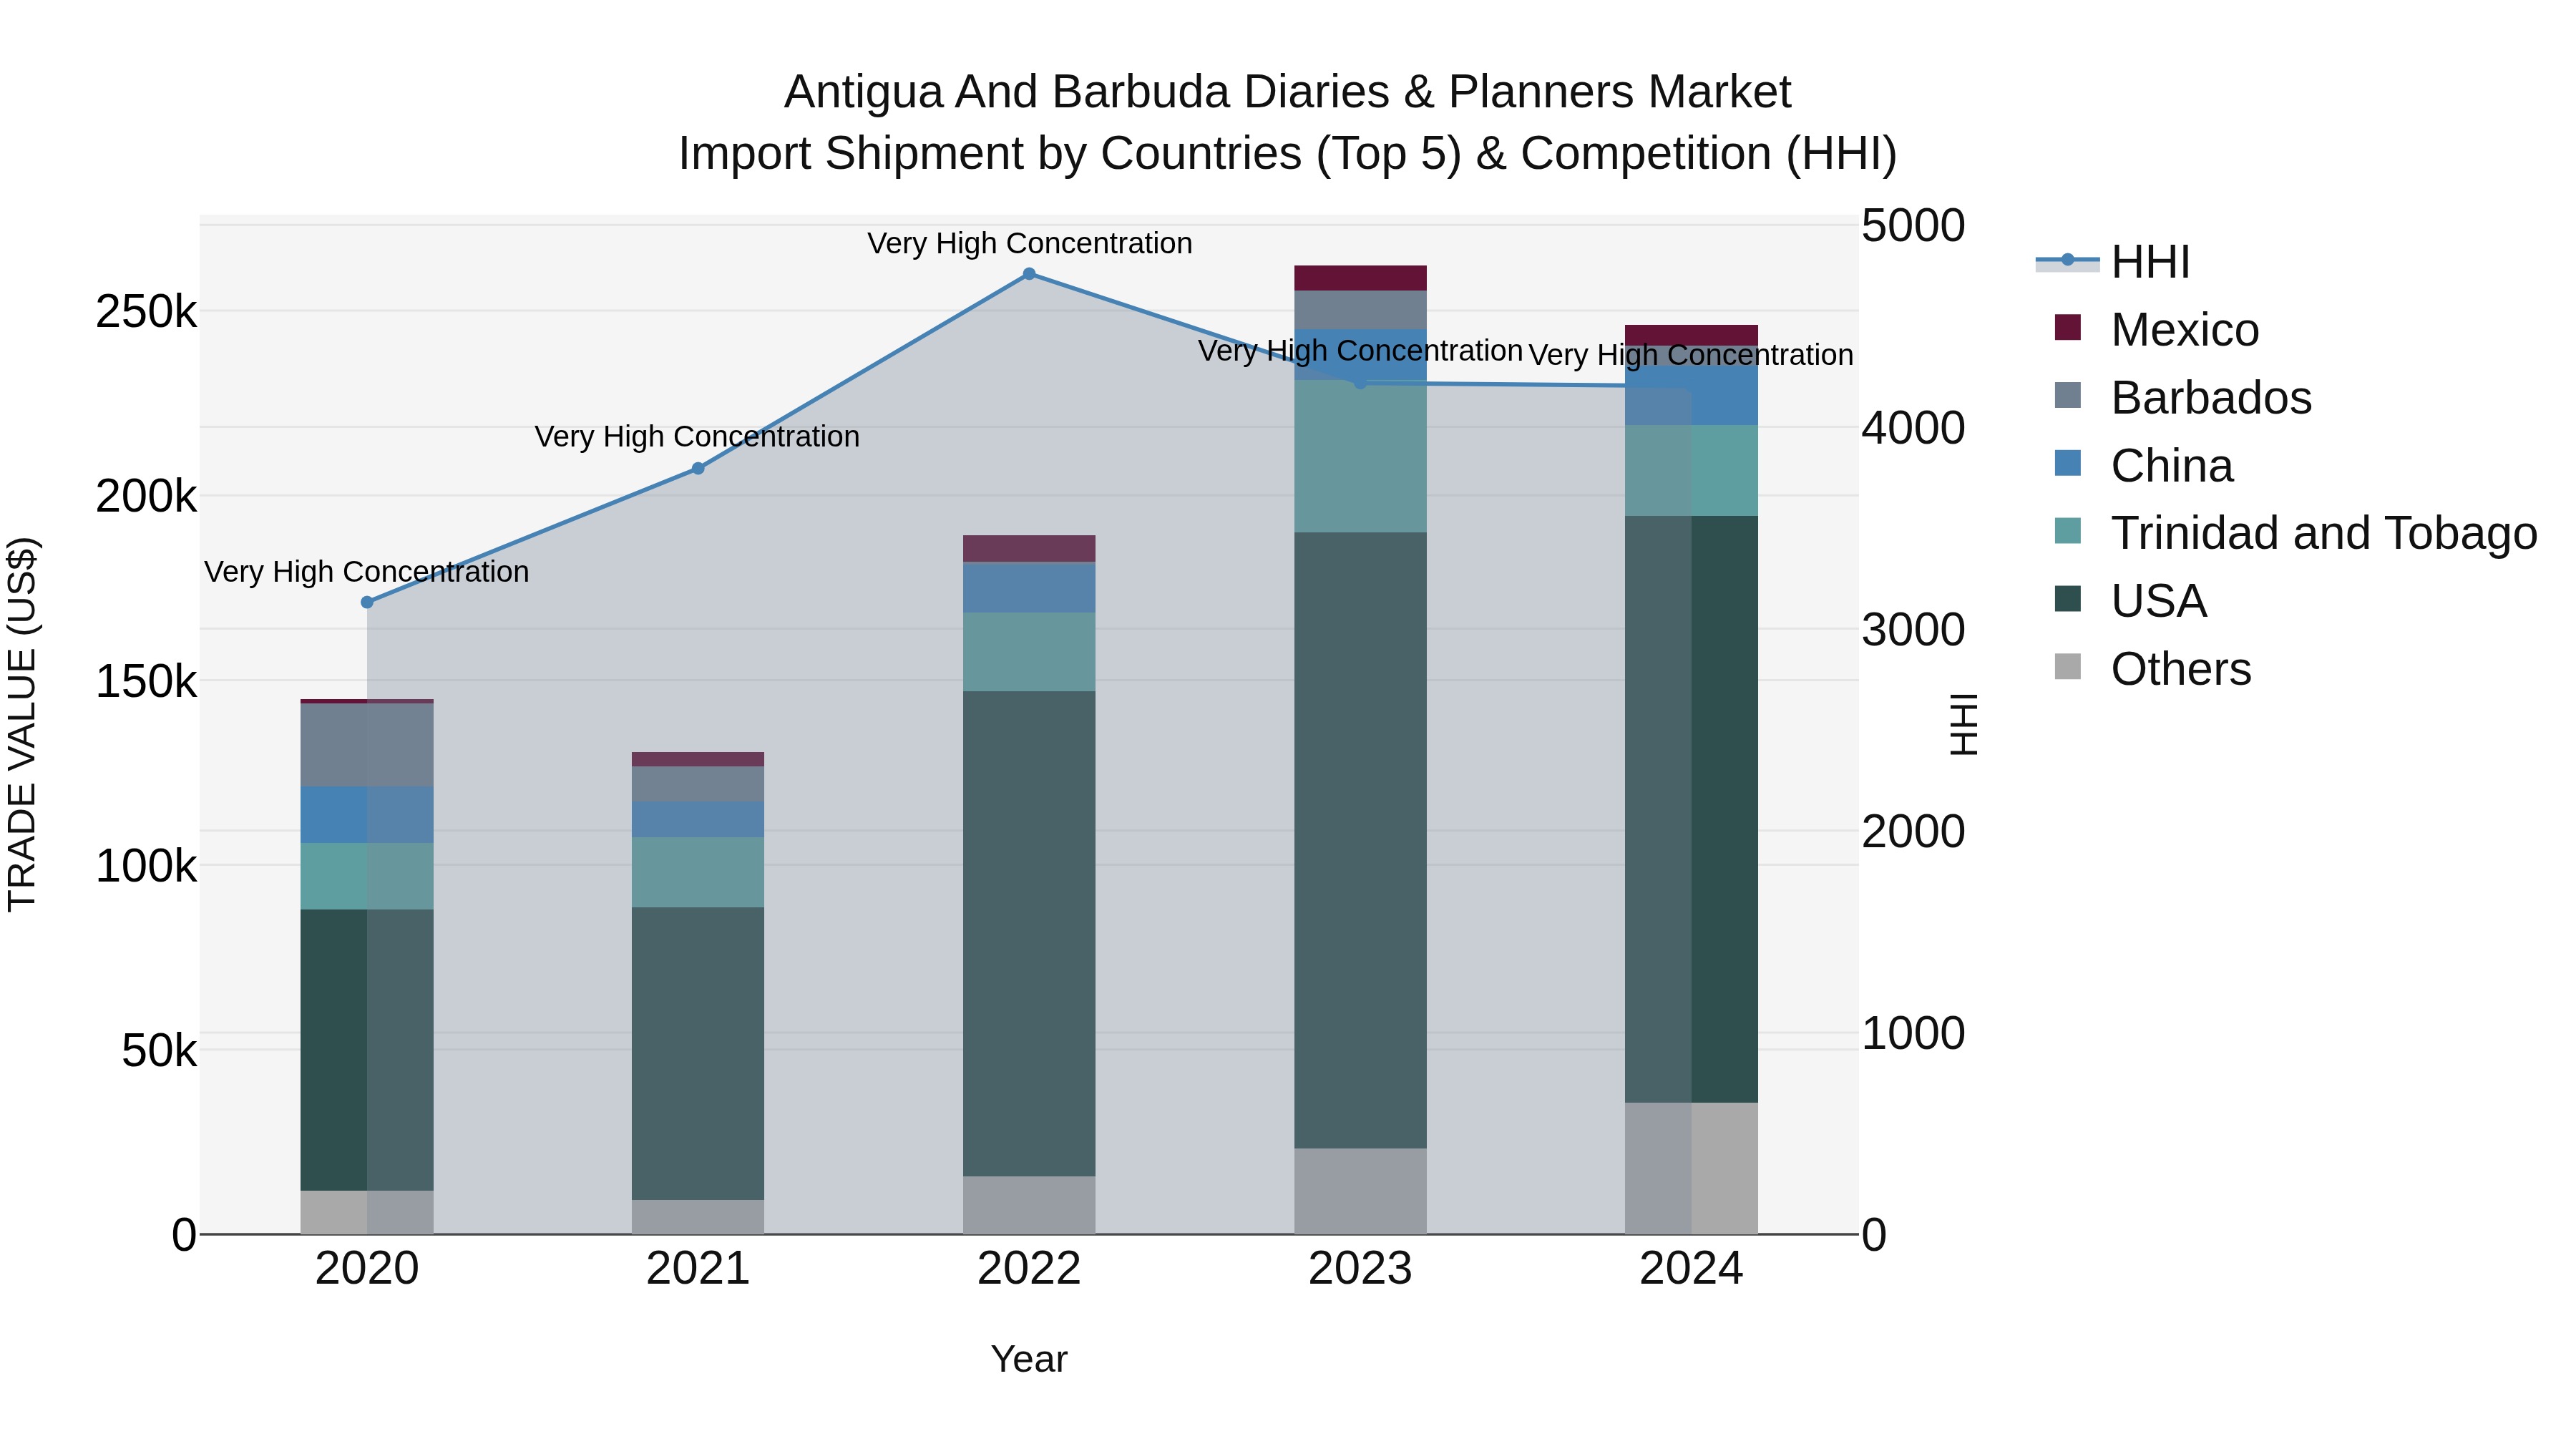The height and width of the screenshot is (1449, 2576).
Task: Toggle Mexico series in legend
Action: 2156,330
